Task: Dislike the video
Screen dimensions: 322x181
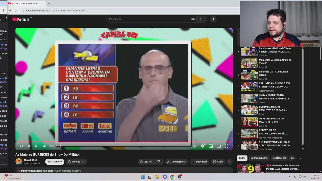Action: pos(159,162)
